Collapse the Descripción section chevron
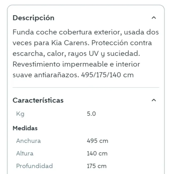The image size is (171, 174). (153, 18)
